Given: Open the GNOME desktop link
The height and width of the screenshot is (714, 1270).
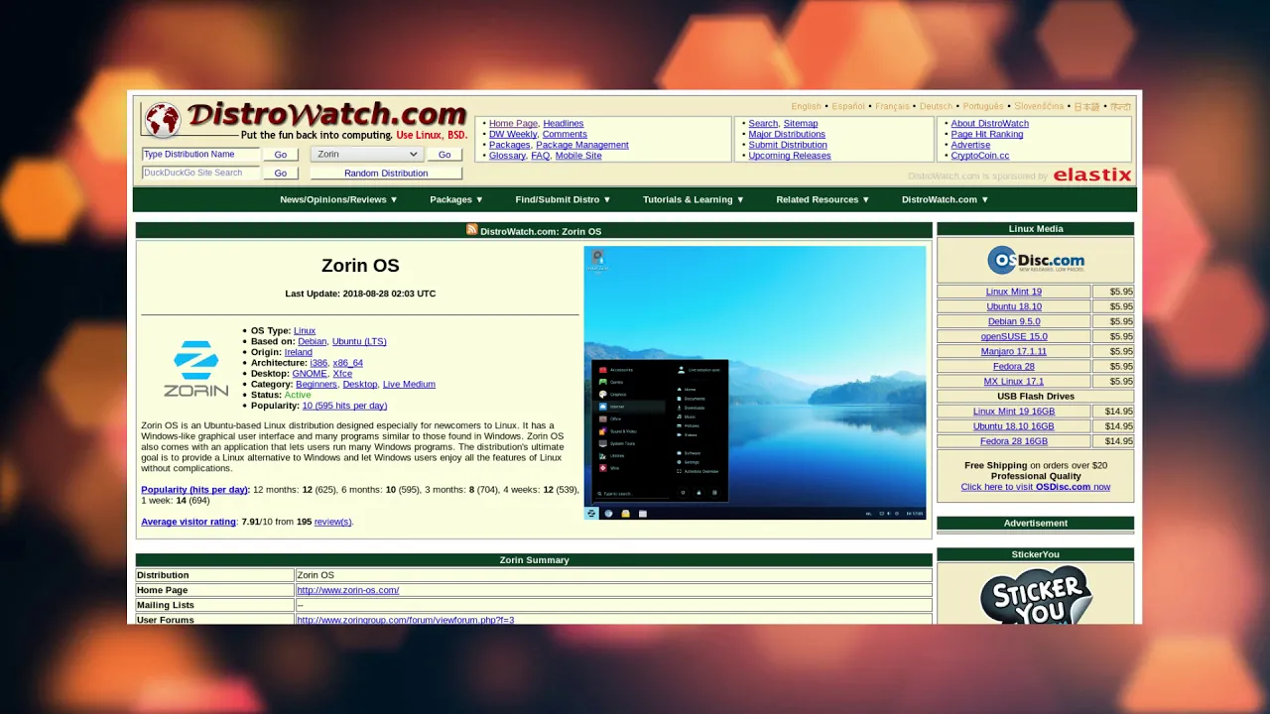Looking at the screenshot, I should point(310,374).
